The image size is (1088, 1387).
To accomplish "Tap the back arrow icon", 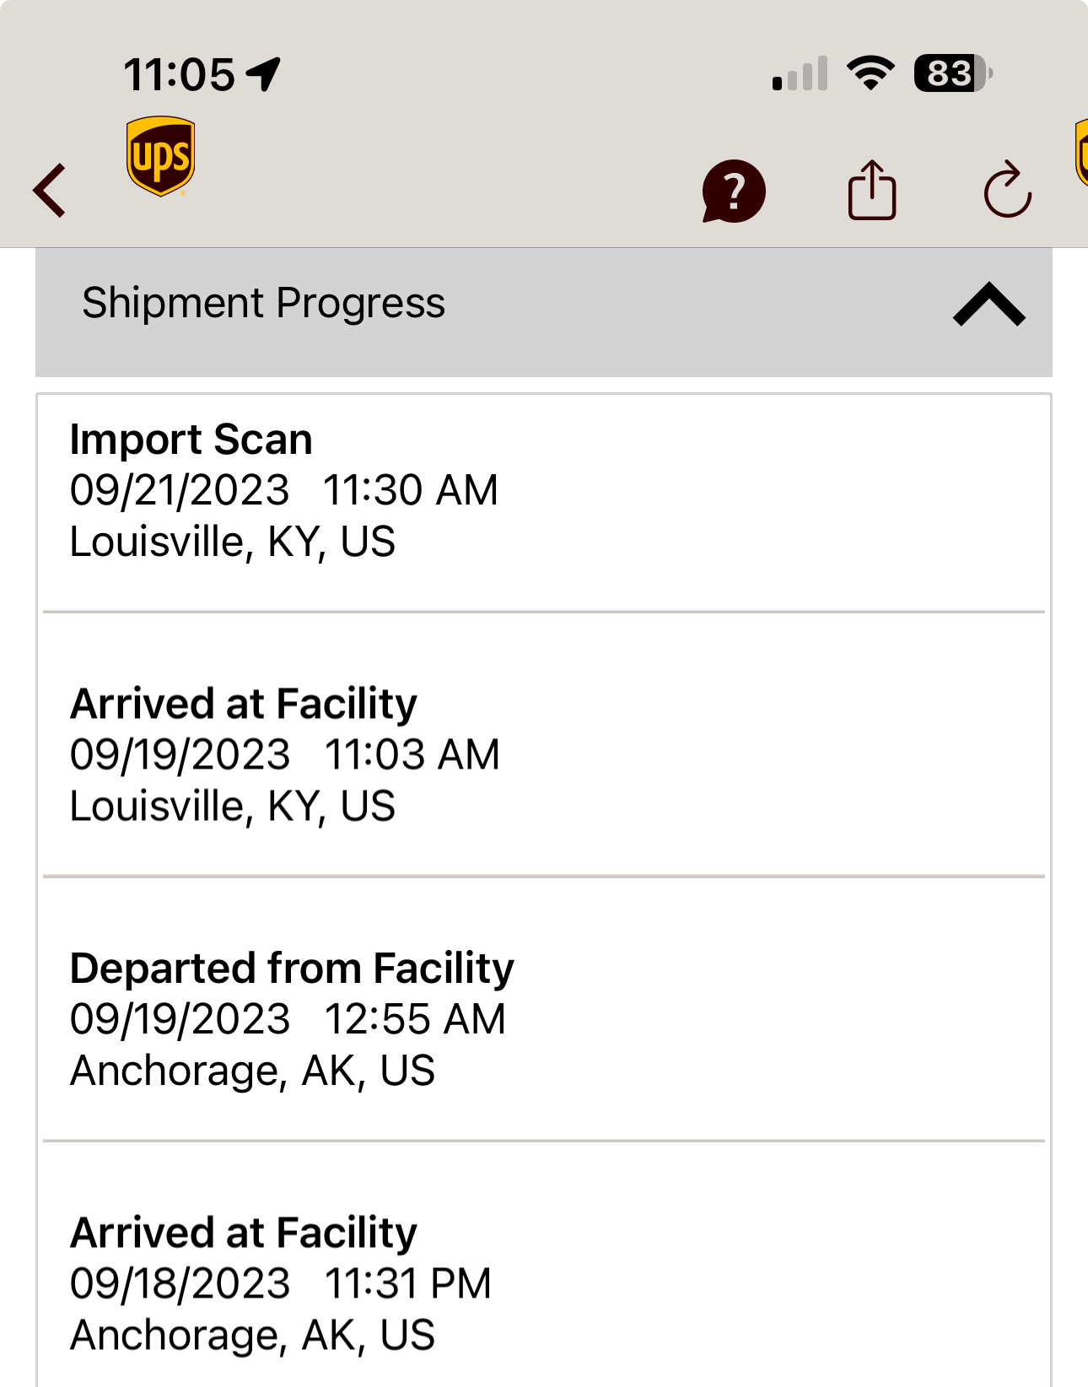I will pos(50,191).
